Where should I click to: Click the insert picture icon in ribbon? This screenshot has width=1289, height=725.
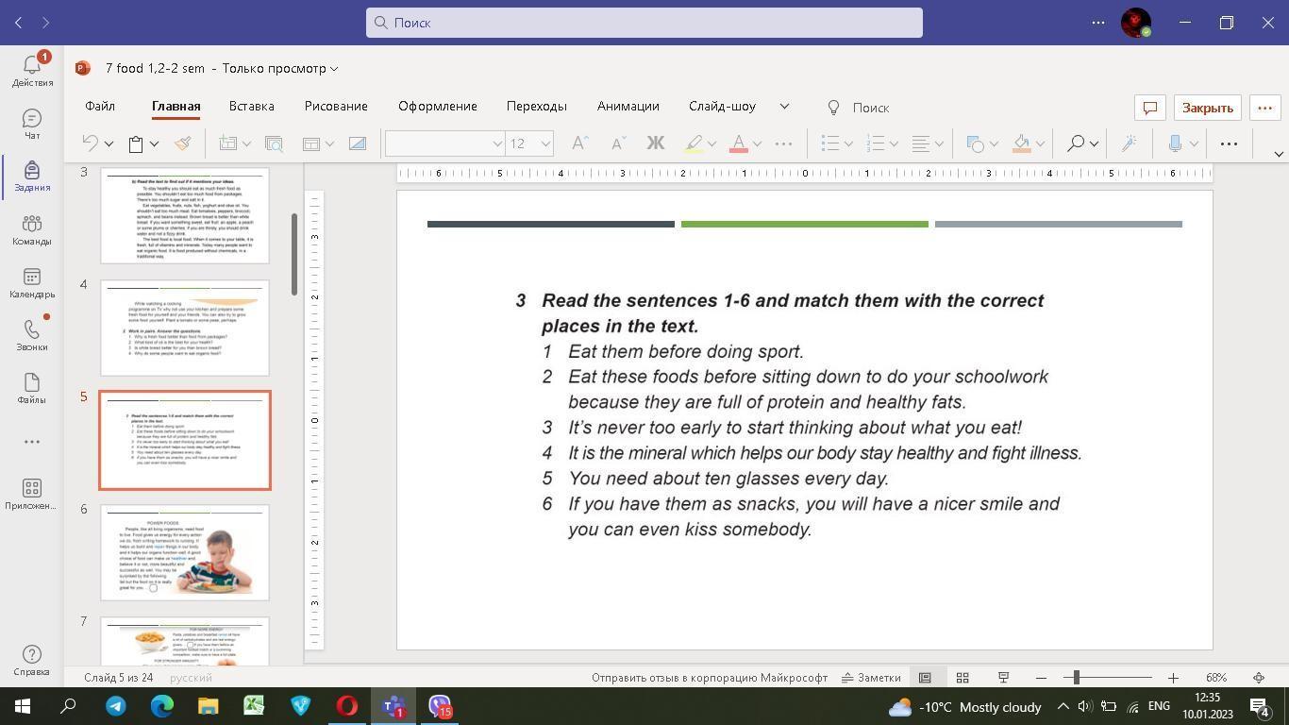click(358, 143)
